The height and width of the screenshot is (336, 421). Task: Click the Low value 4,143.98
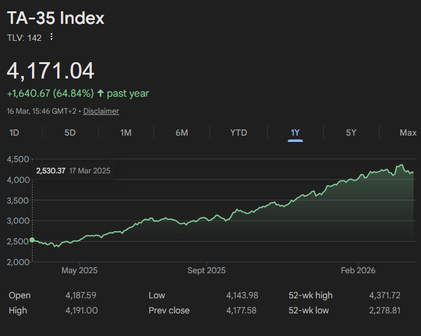[242, 295]
